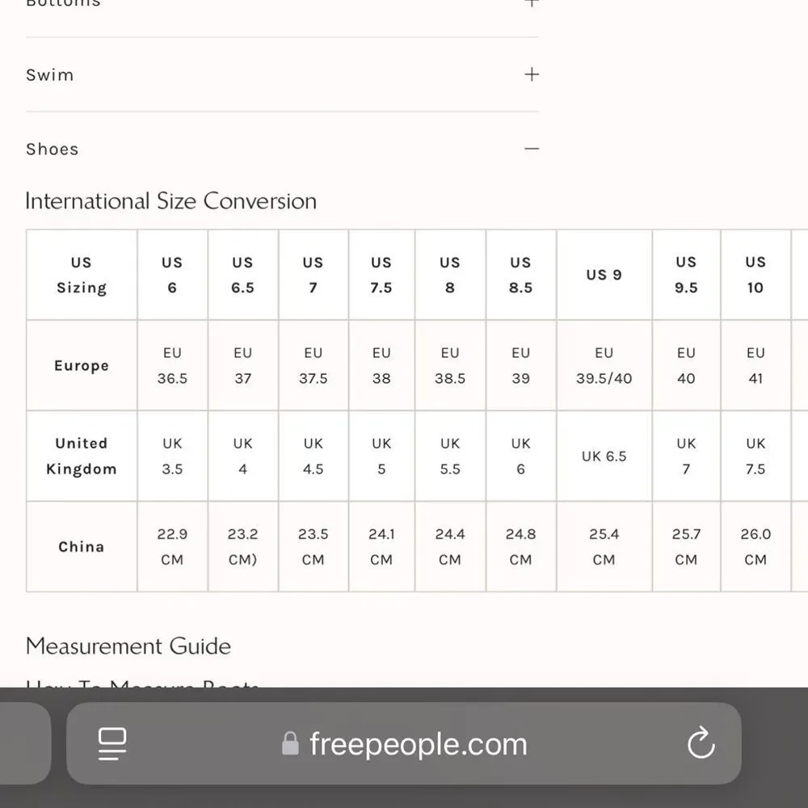Tap the 22.9 CM cell
This screenshot has width=808, height=808.
coord(172,547)
